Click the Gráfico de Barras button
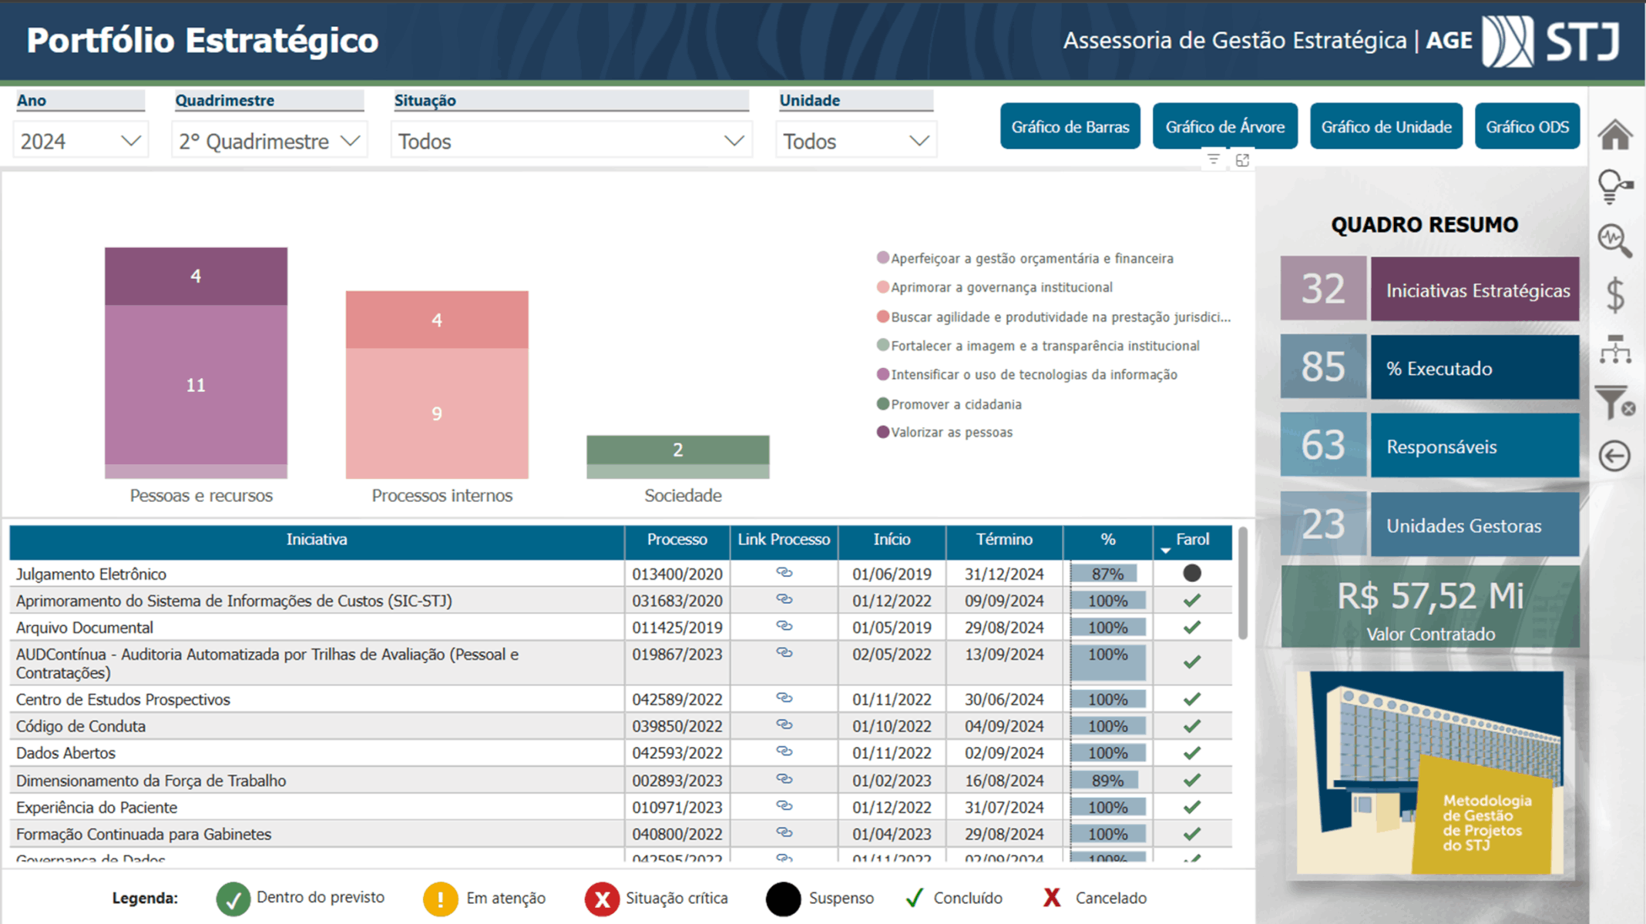This screenshot has width=1646, height=924. coord(1070,126)
